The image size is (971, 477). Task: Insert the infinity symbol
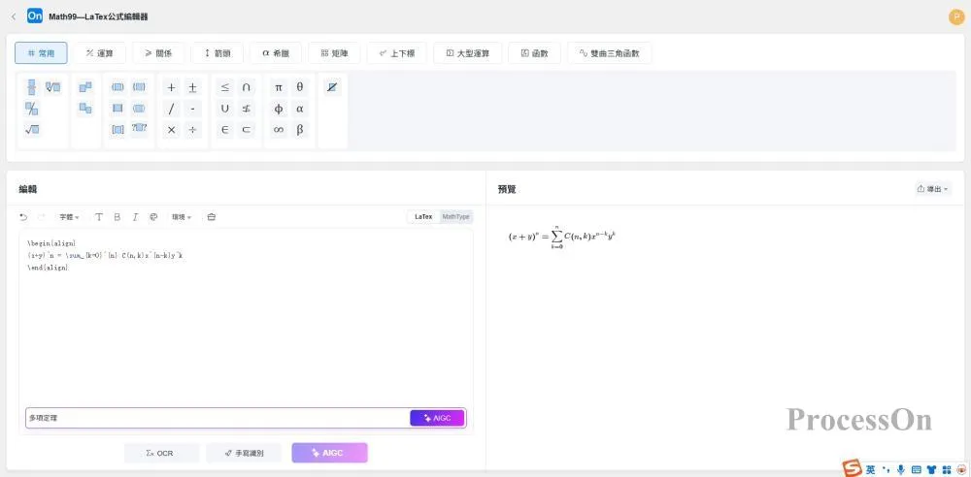click(279, 130)
